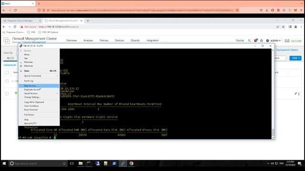Open the FMC settings gear icon
Screen dimensions: 305x171
pyautogui.click(x=262, y=41)
